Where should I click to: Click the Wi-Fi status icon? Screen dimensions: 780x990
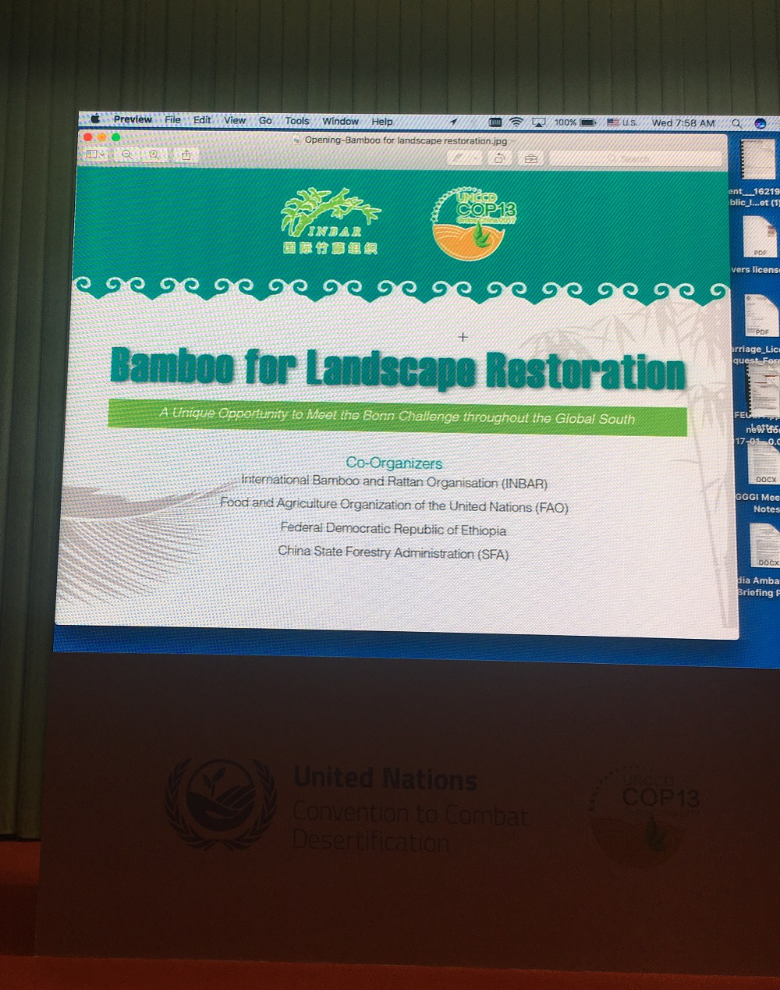click(516, 122)
